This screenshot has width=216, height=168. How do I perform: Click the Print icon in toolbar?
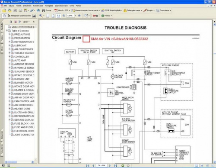(x=20, y=10)
